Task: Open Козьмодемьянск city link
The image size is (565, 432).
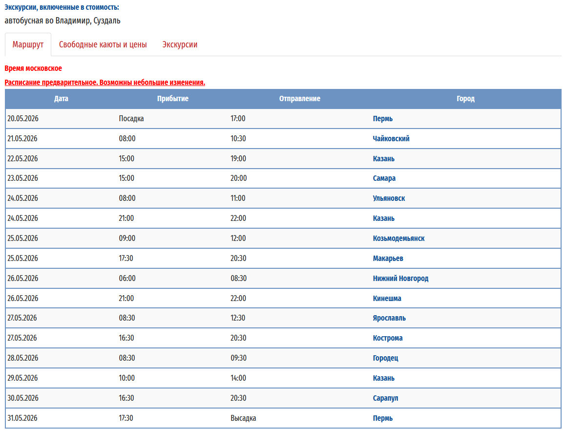Action: (398, 238)
